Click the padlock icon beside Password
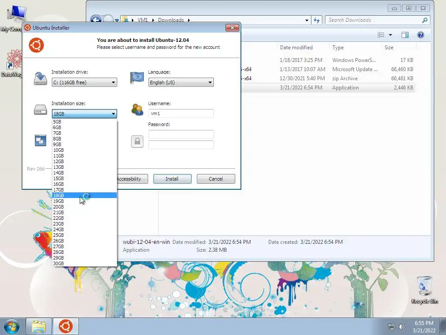Viewport: 446px width, 335px height. pos(137,141)
